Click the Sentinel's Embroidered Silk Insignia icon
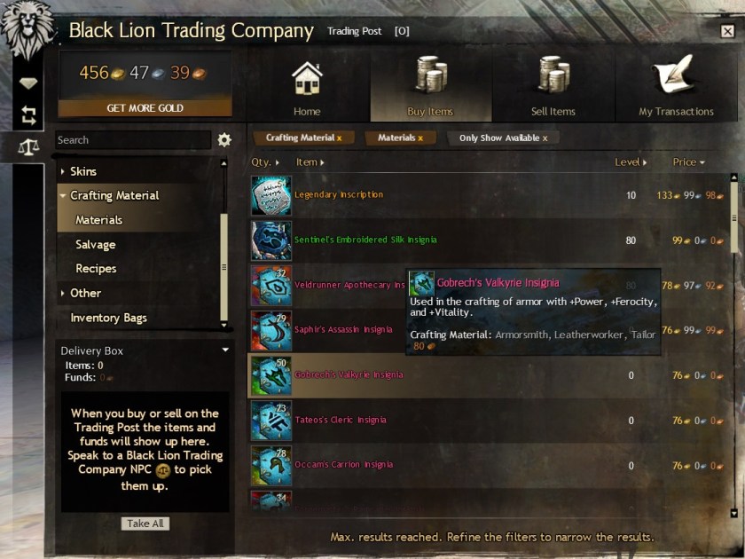The width and height of the screenshot is (745, 559). pos(271,240)
